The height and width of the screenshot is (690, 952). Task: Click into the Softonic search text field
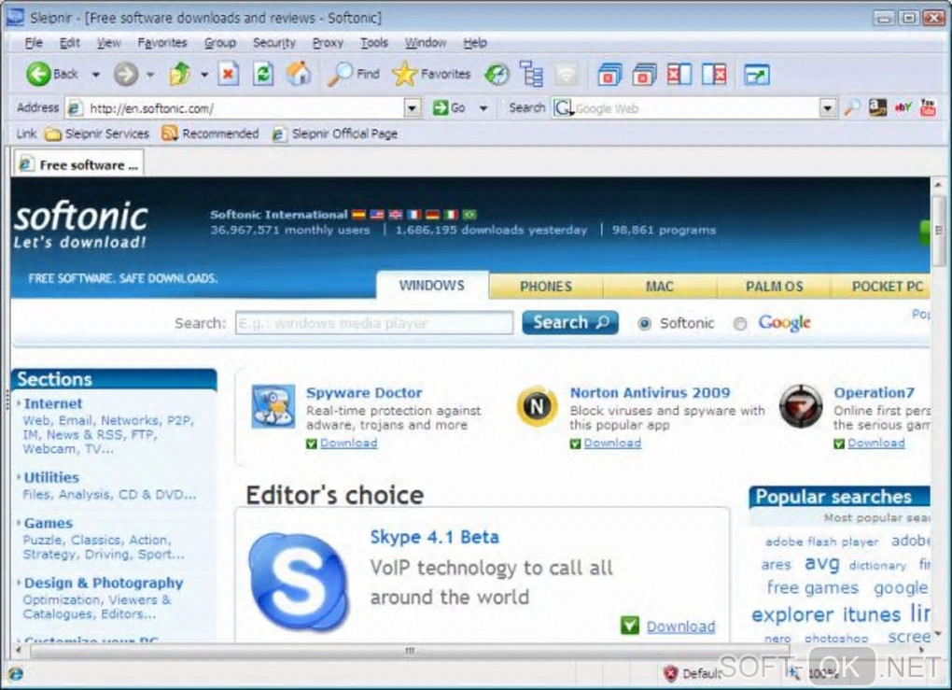(374, 323)
